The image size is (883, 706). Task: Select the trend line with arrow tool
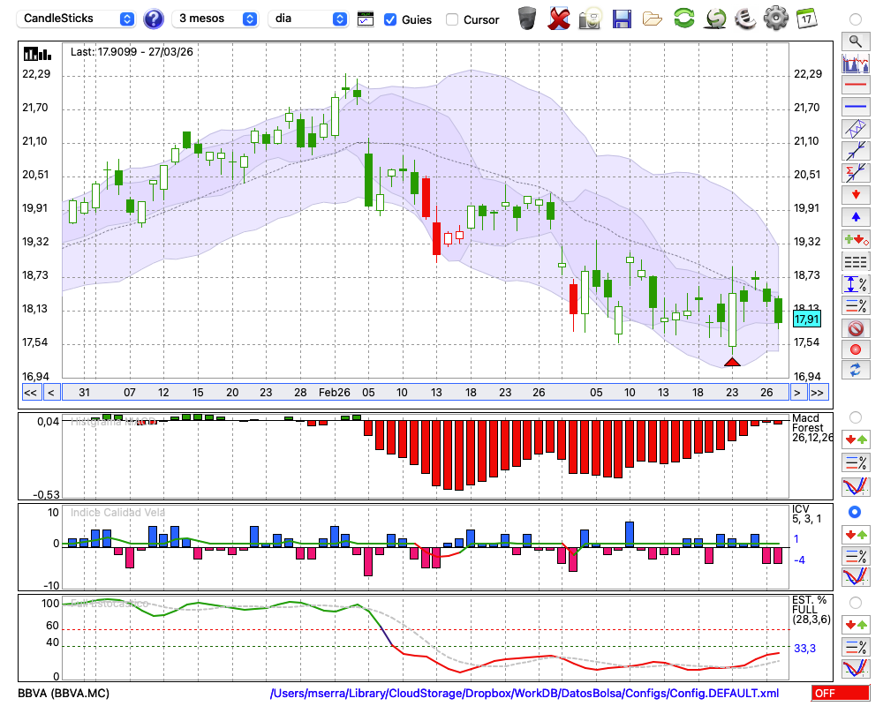[856, 151]
